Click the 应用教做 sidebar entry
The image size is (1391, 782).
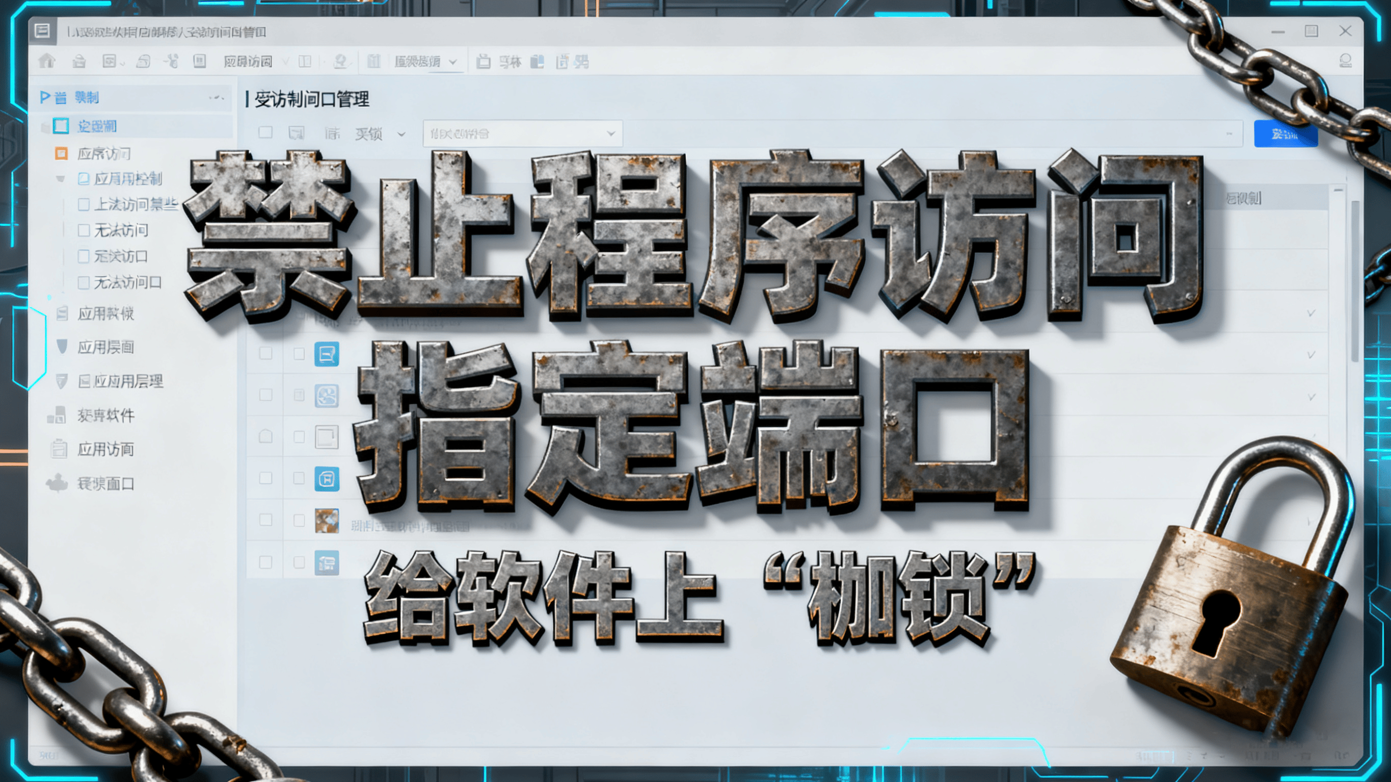click(x=105, y=313)
